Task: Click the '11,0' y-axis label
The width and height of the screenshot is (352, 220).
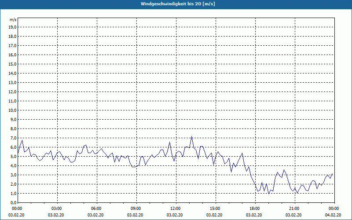Action: pos(12,101)
